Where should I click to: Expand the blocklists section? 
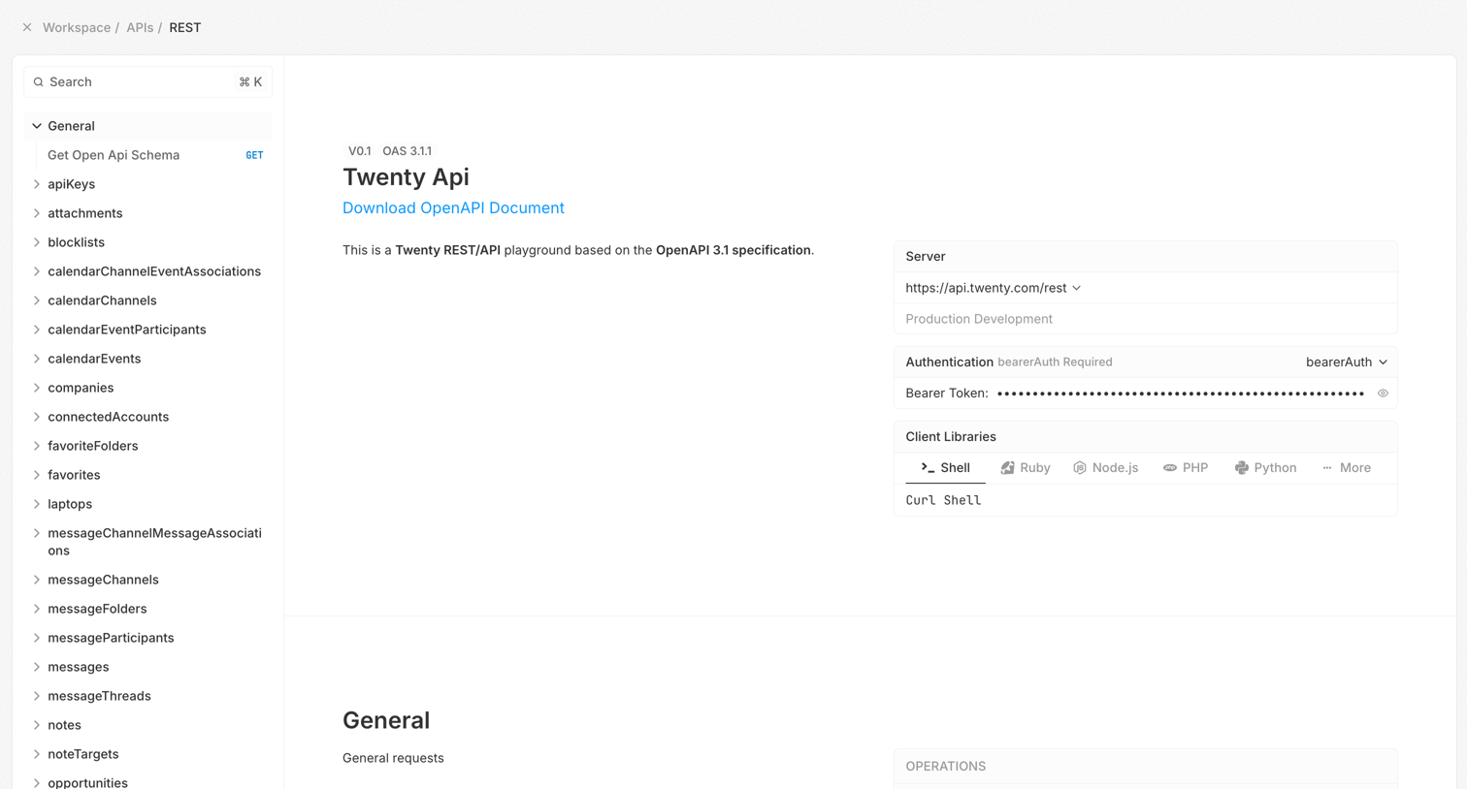coord(37,242)
